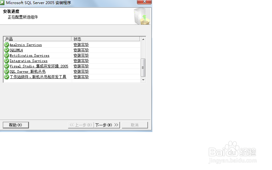Click 安装完毕 status for Notification Services
272x170 pixels.
tap(81, 55)
